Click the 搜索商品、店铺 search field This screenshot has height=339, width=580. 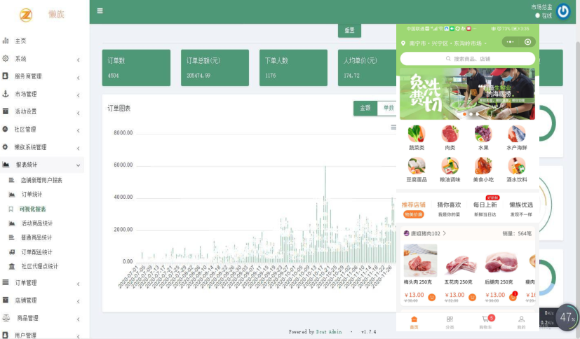coord(467,59)
